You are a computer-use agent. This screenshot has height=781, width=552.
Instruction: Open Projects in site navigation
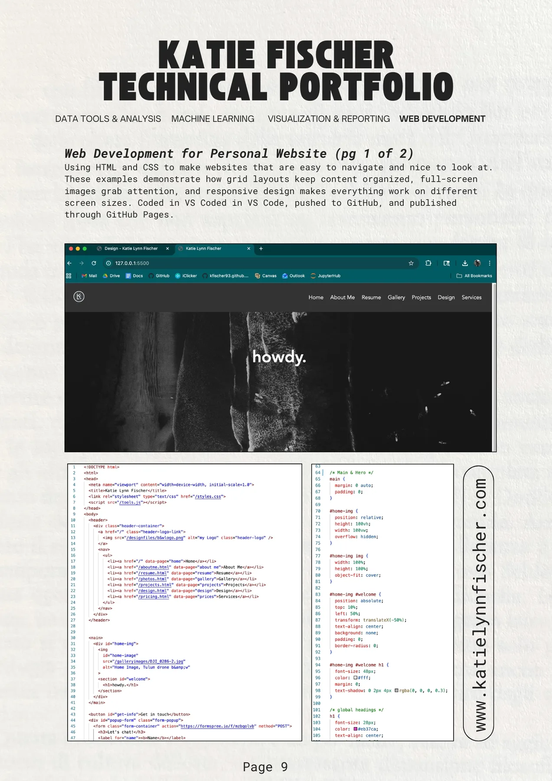click(421, 297)
